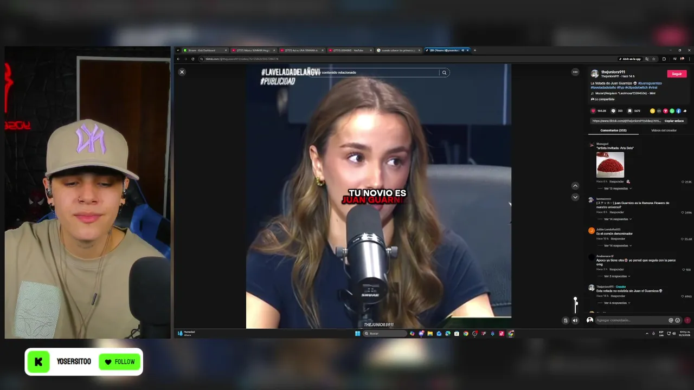Expand Ver 14 respuestas under Ramona Flowers comment
This screenshot has width=694, height=390.
(x=618, y=219)
